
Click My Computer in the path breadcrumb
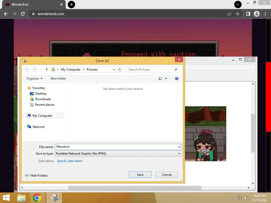point(70,70)
